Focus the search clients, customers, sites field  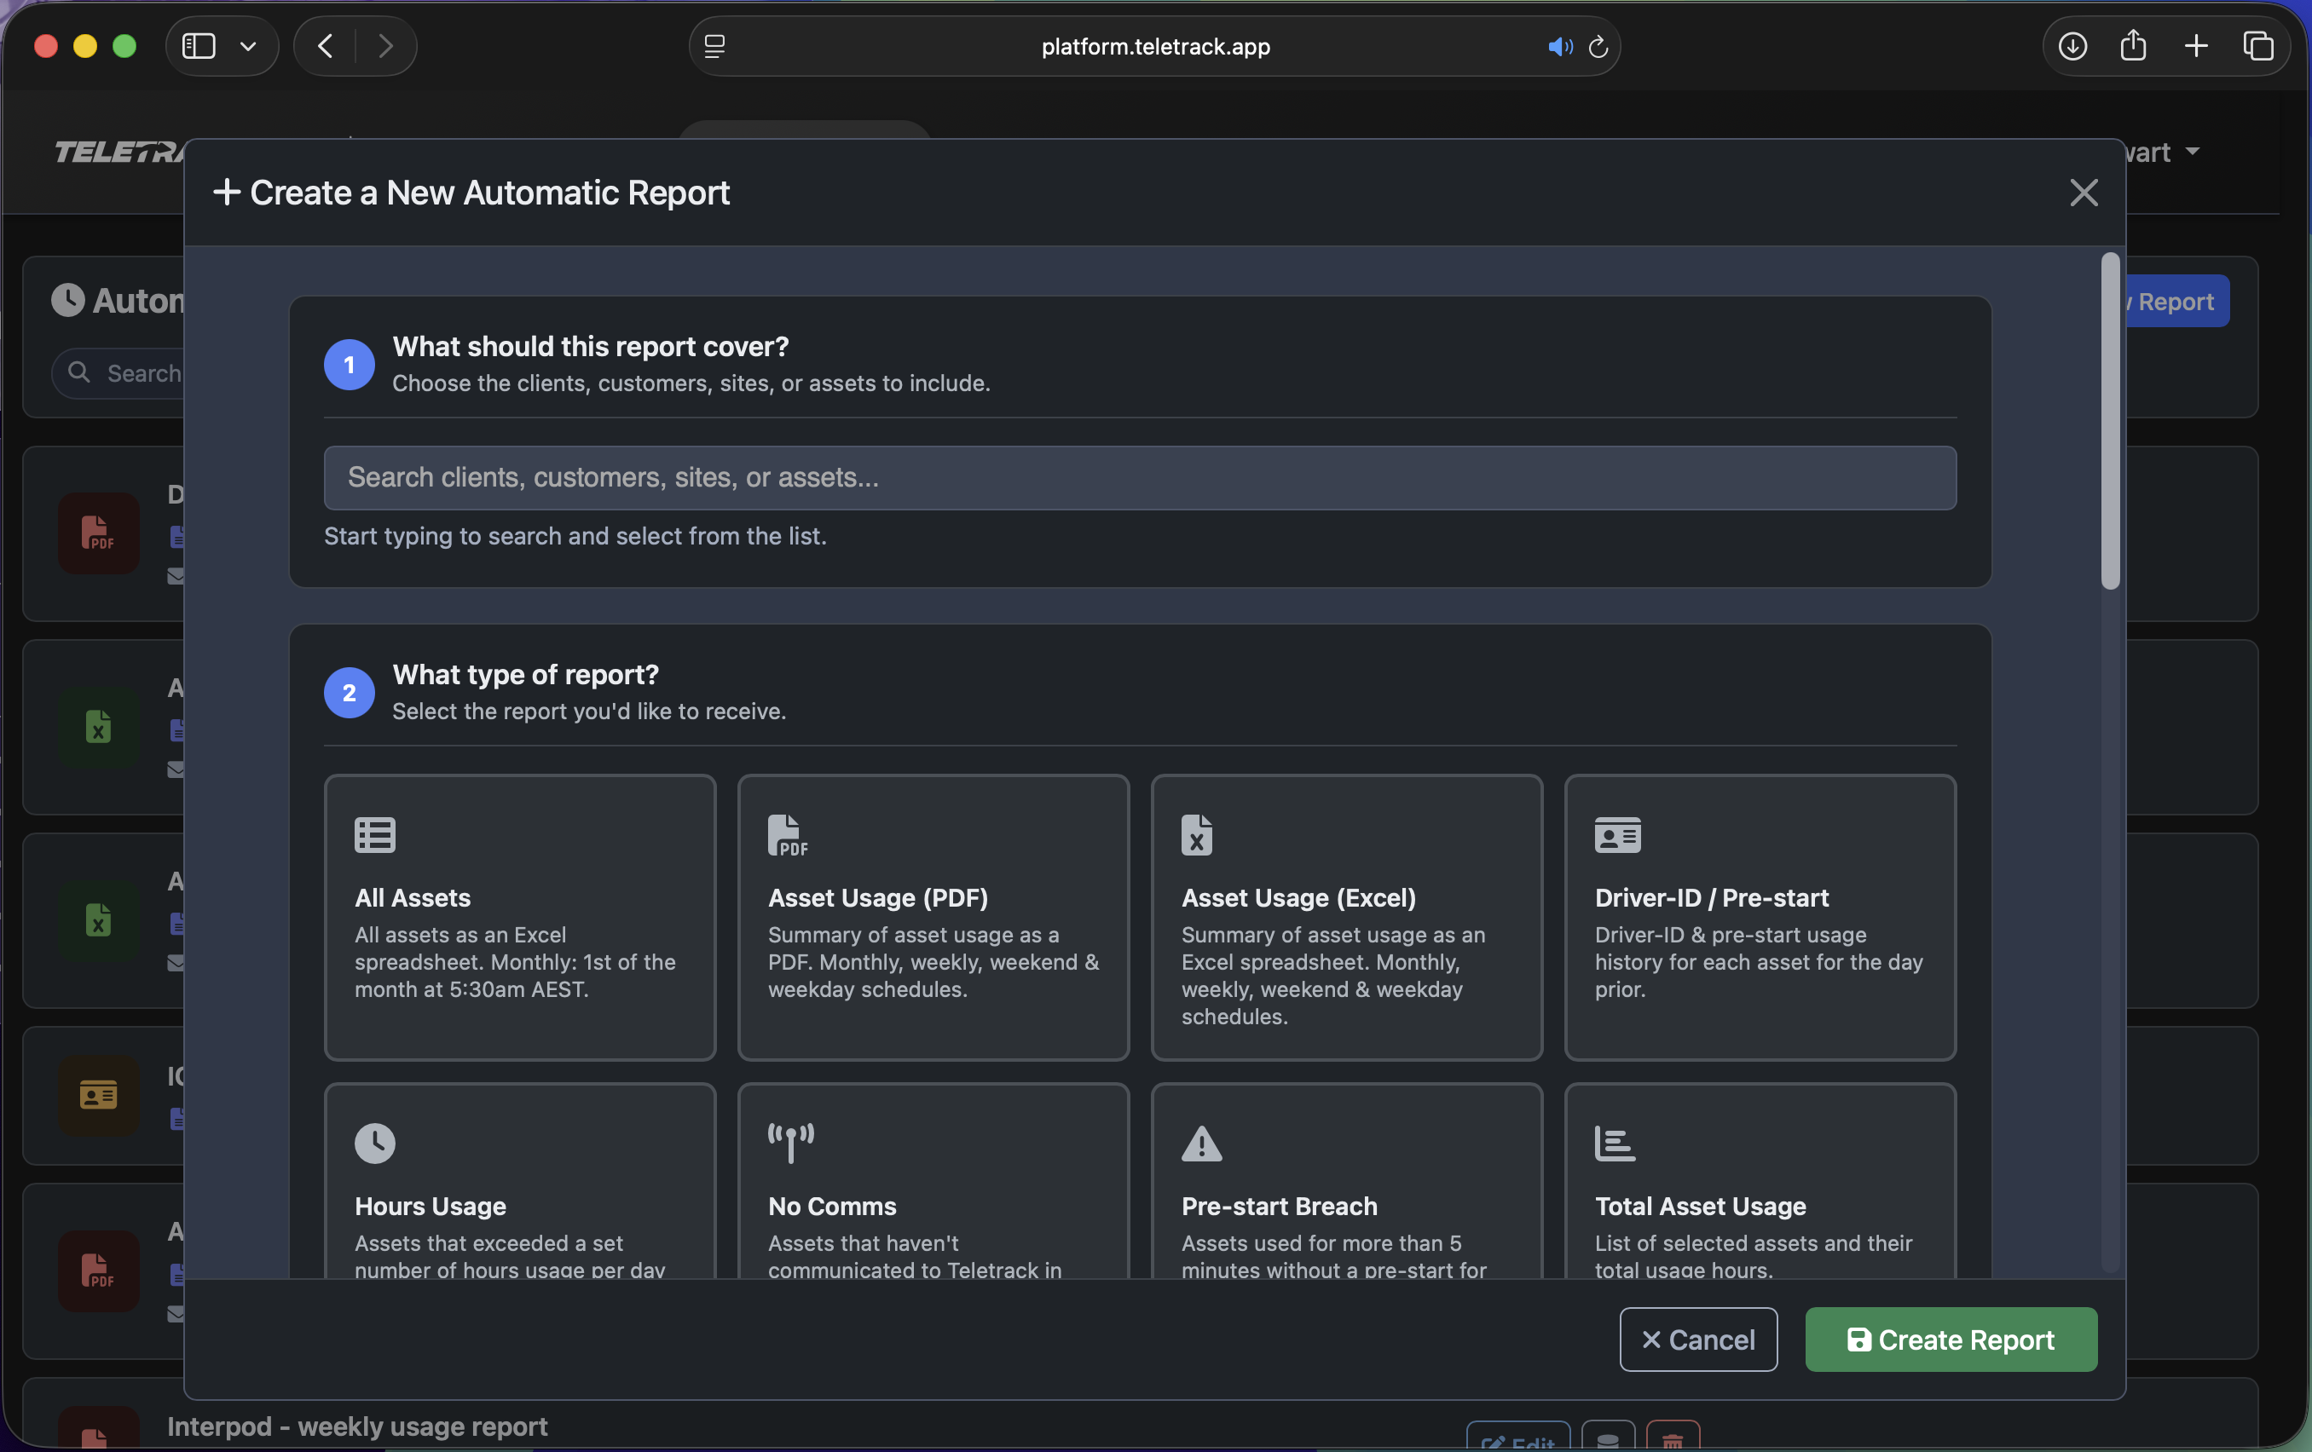coord(1140,477)
